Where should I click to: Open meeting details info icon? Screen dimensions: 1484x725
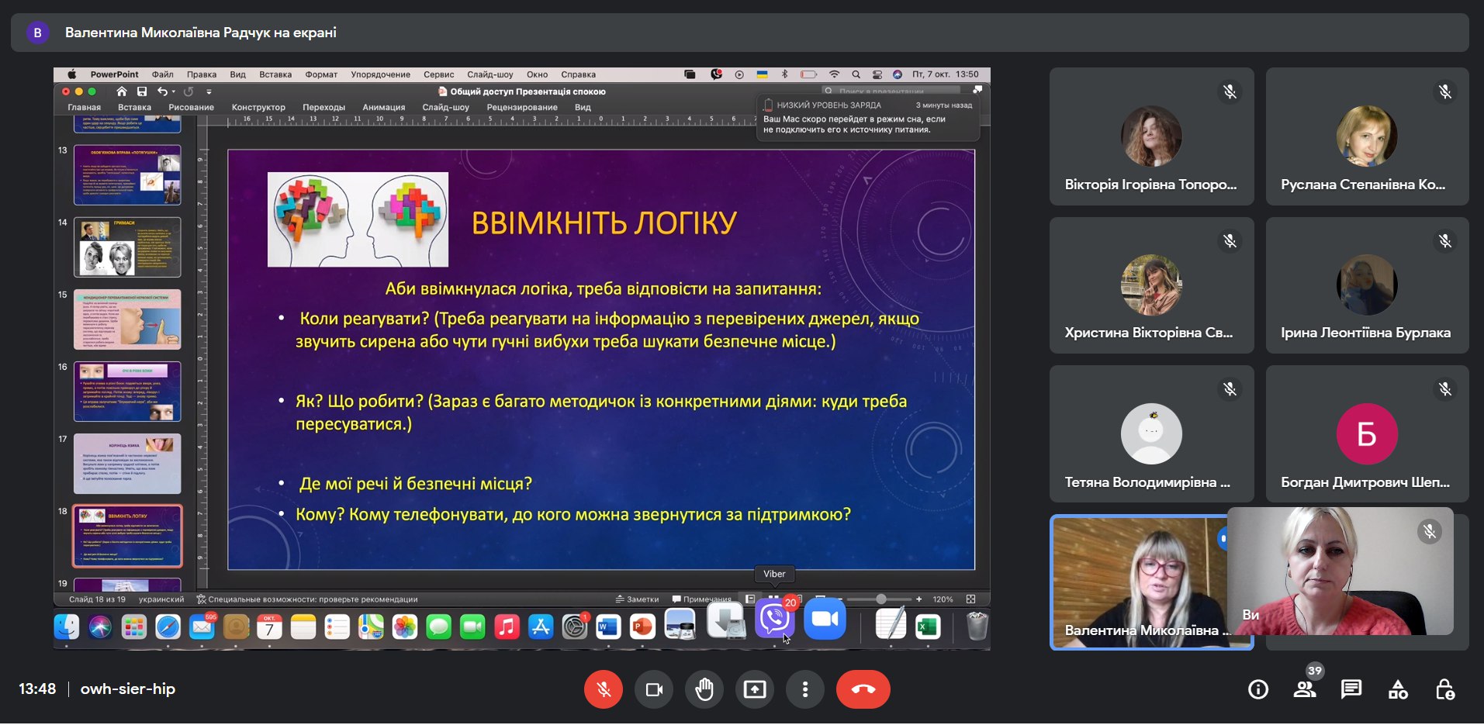pyautogui.click(x=1258, y=689)
